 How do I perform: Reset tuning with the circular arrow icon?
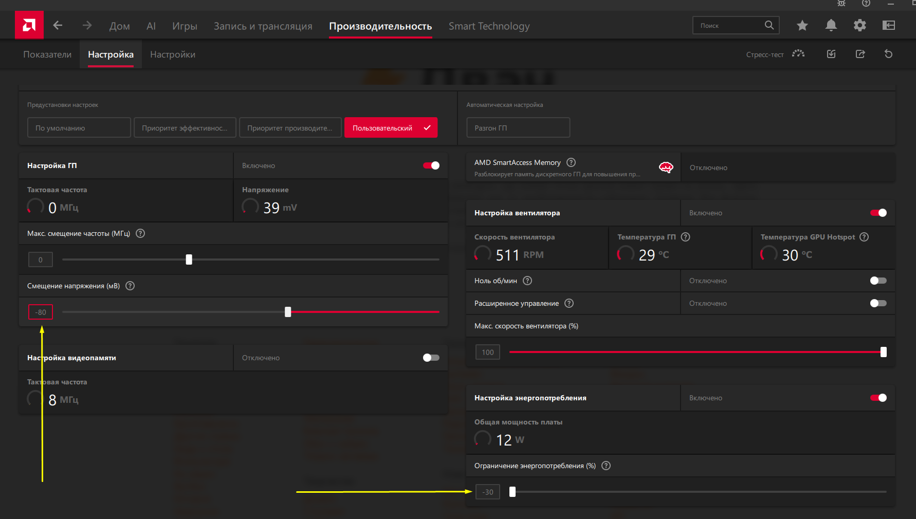click(889, 54)
